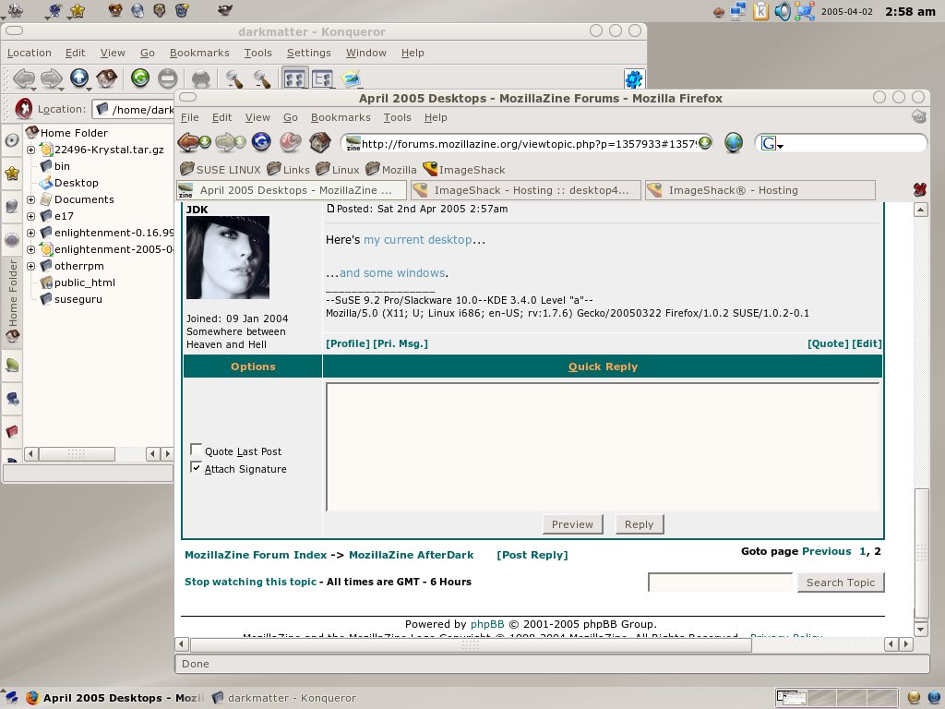The image size is (945, 709).
Task: Click the Preview button
Action: coord(572,524)
